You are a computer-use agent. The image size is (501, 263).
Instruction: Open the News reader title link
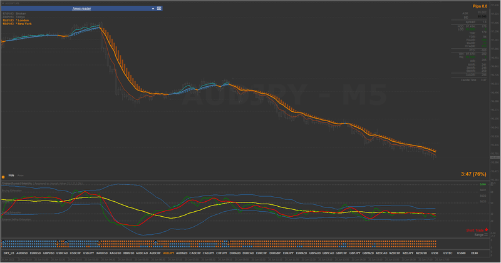click(81, 9)
